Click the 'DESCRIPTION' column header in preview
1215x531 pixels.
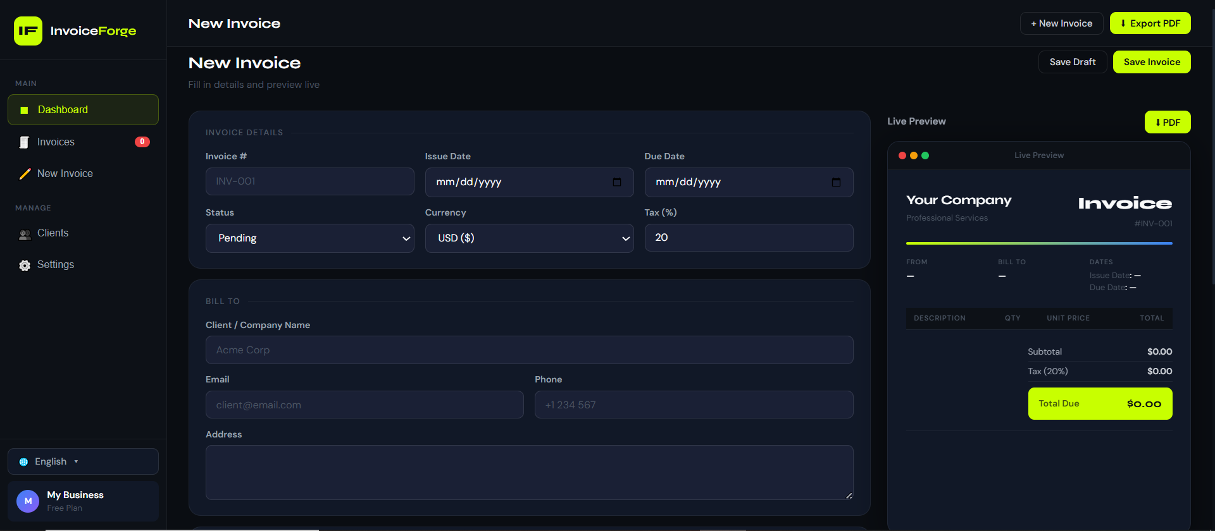tap(940, 319)
